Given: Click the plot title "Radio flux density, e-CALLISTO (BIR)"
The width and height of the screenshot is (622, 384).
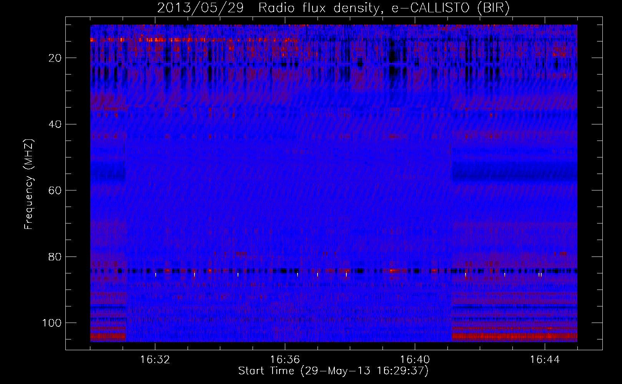Looking at the screenshot, I should 384,8.
